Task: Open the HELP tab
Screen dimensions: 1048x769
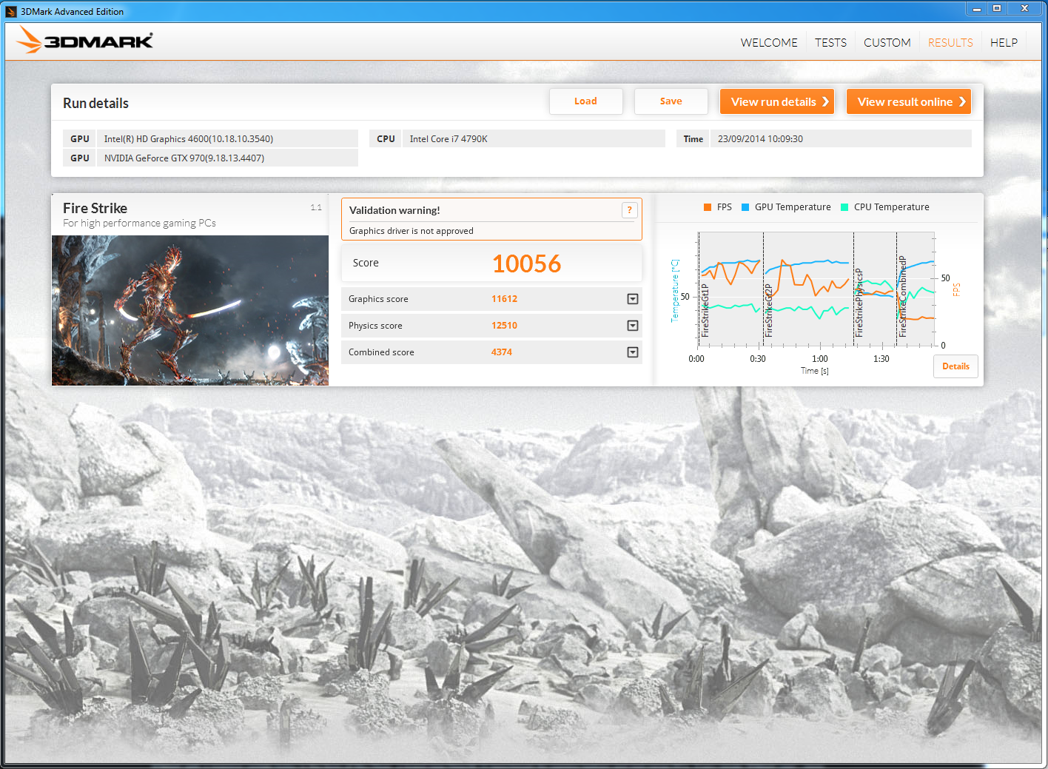Action: [1004, 43]
